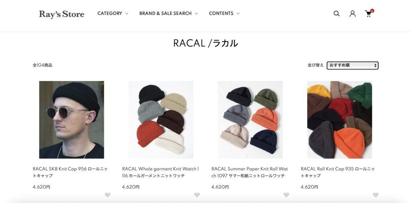Click the Ray's Store logo
411x203 pixels.
[61, 14]
